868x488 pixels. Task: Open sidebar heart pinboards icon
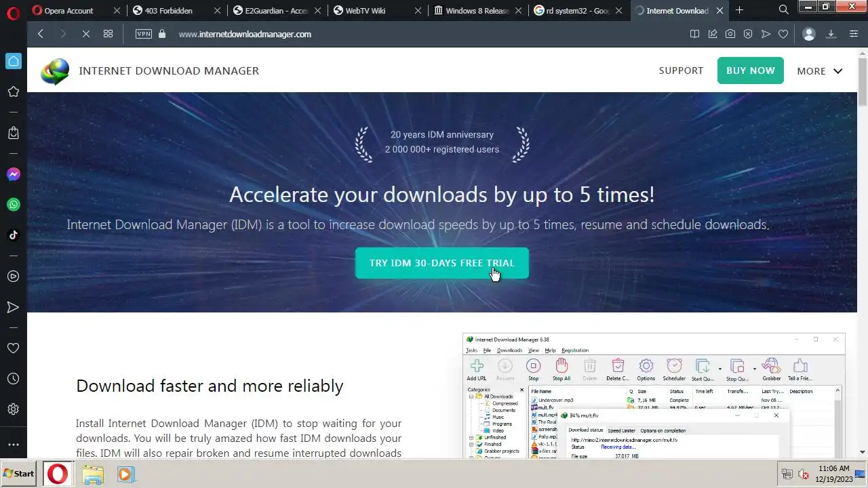pos(13,348)
